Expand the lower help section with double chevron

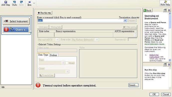pyautogui.click(x=169, y=65)
